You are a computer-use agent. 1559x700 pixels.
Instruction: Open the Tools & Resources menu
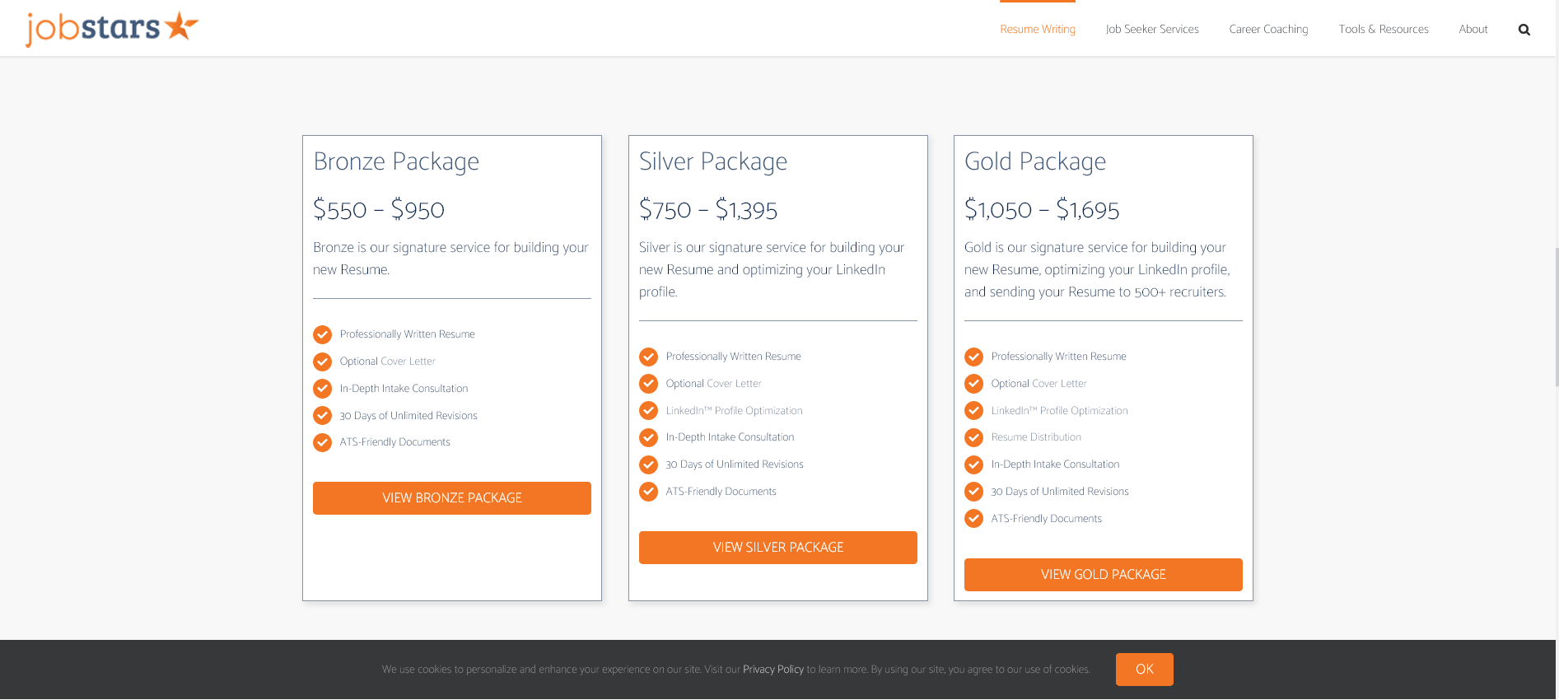click(x=1384, y=29)
